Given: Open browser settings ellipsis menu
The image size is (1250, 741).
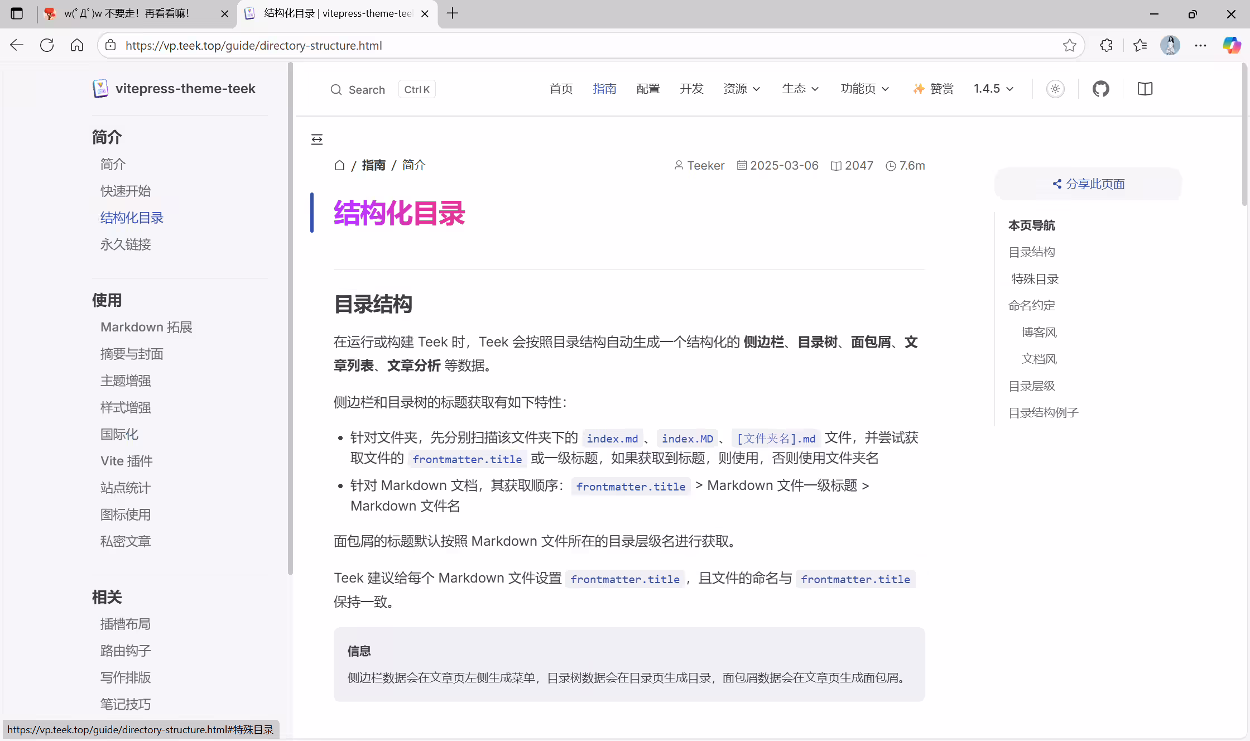Looking at the screenshot, I should click(1200, 45).
